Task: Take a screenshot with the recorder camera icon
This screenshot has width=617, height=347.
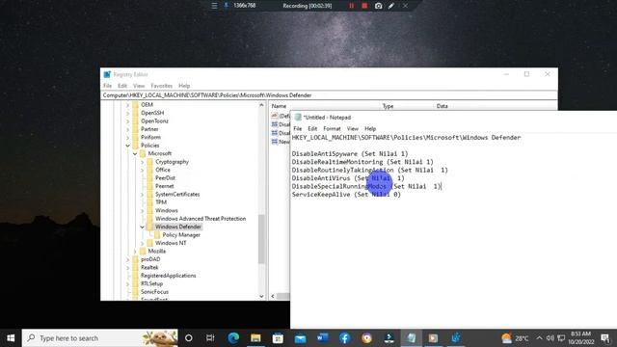Action: [378, 6]
